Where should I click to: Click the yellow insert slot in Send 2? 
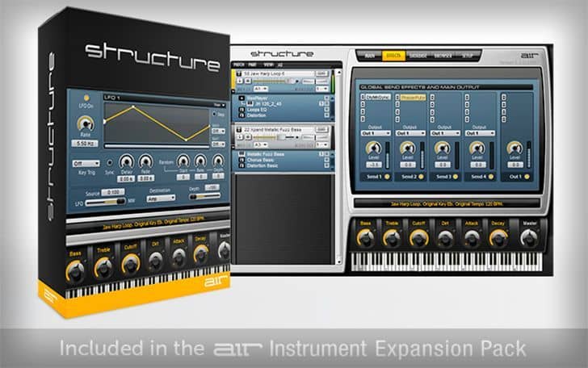[x=413, y=98]
